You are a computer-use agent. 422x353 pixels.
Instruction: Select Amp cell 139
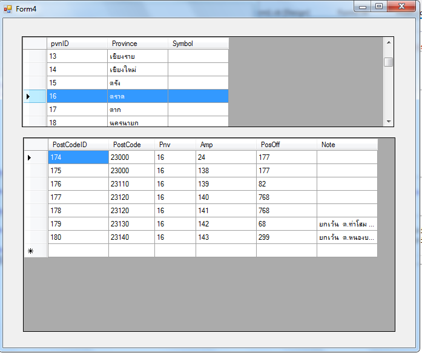point(226,183)
